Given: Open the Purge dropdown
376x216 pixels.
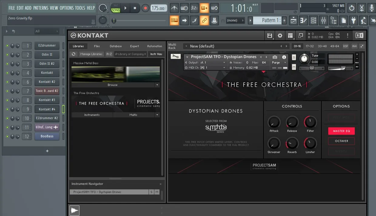Looking at the screenshot, I should pos(279,63).
